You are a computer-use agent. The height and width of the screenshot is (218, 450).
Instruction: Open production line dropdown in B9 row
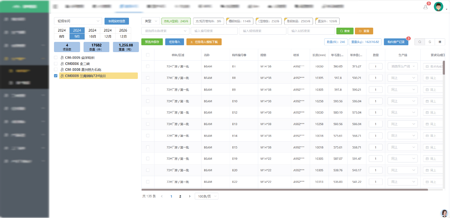[402, 89]
